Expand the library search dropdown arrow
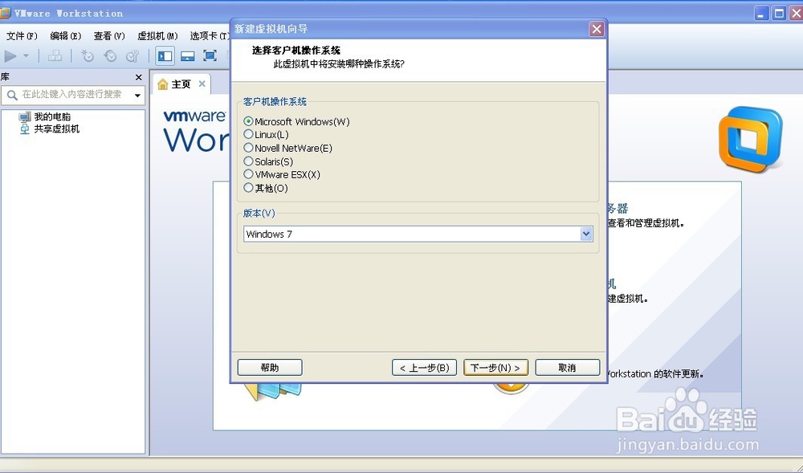 (137, 96)
